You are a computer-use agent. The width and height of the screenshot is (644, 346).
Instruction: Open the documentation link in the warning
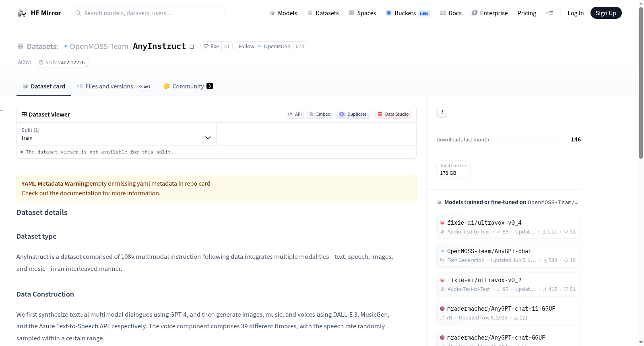[x=80, y=193]
